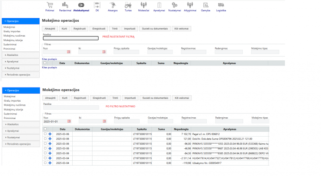The image size is (321, 176).
Task: Select the Atsiskaitymai module icon
Action: point(81,5)
